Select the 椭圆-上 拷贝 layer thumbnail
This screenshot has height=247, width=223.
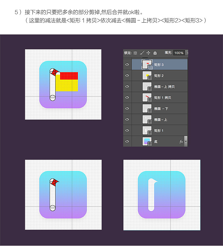pyautogui.click(x=147, y=86)
